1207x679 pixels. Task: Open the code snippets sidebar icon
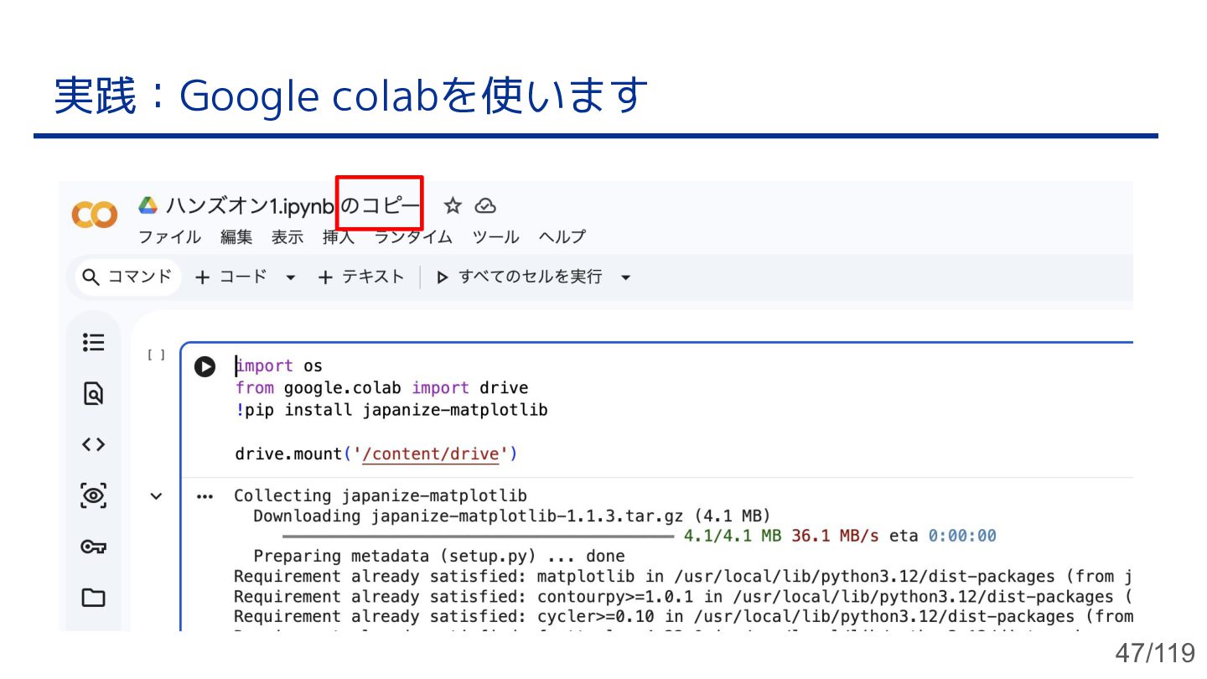point(94,444)
